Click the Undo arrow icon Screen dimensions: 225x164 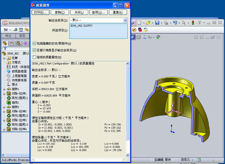[x=175, y=23]
